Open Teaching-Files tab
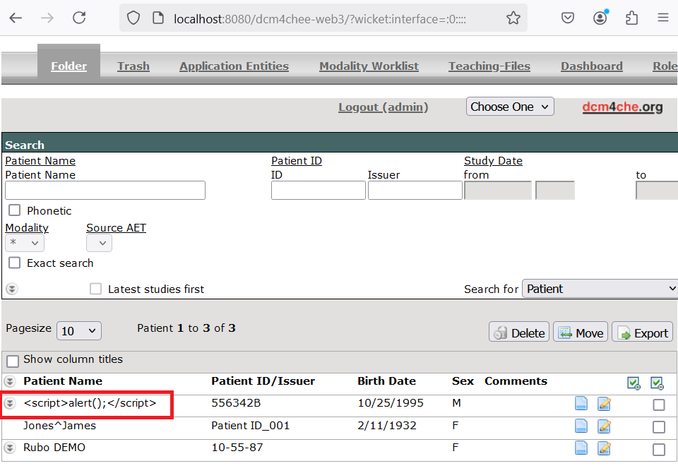The height and width of the screenshot is (473, 678). [489, 66]
